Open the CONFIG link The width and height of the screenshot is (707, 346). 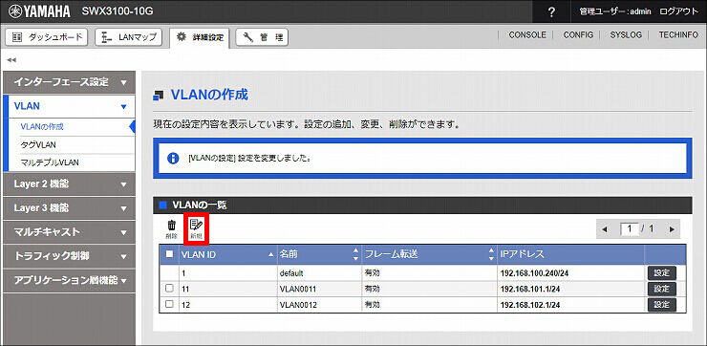(x=578, y=34)
